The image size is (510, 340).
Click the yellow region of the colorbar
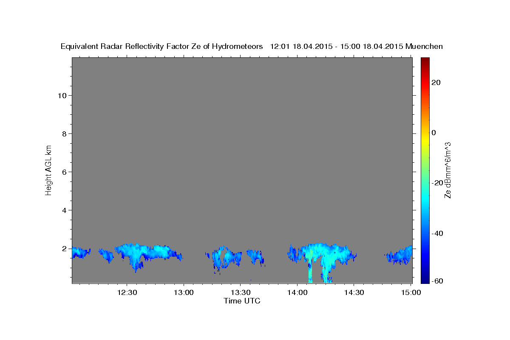[425, 140]
